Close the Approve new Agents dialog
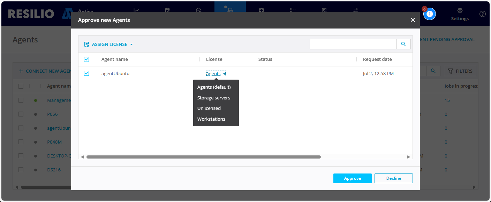 click(413, 20)
